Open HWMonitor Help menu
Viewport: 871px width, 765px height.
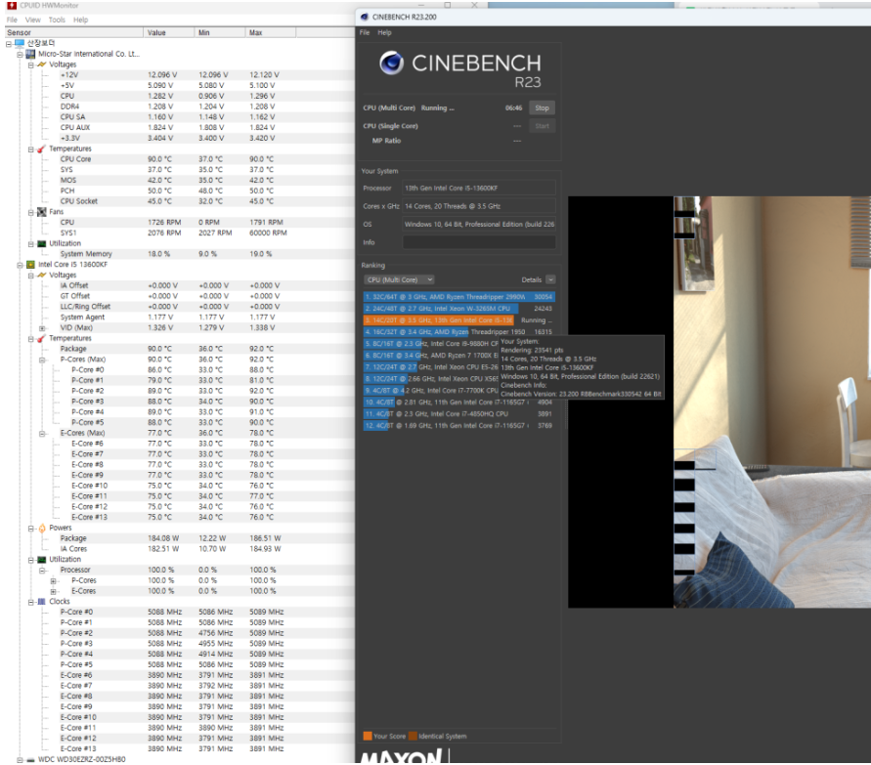coord(80,20)
